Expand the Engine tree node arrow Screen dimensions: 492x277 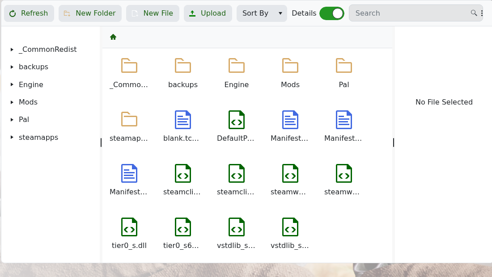click(12, 84)
